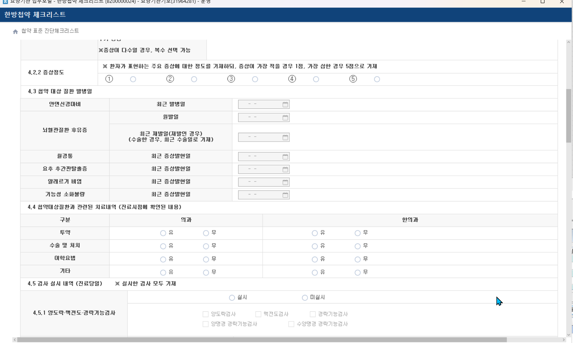This screenshot has width=573, height=343.
Task: Click the 첩약 표준 진단체크리스트 breadcrumb
Action: 50,31
